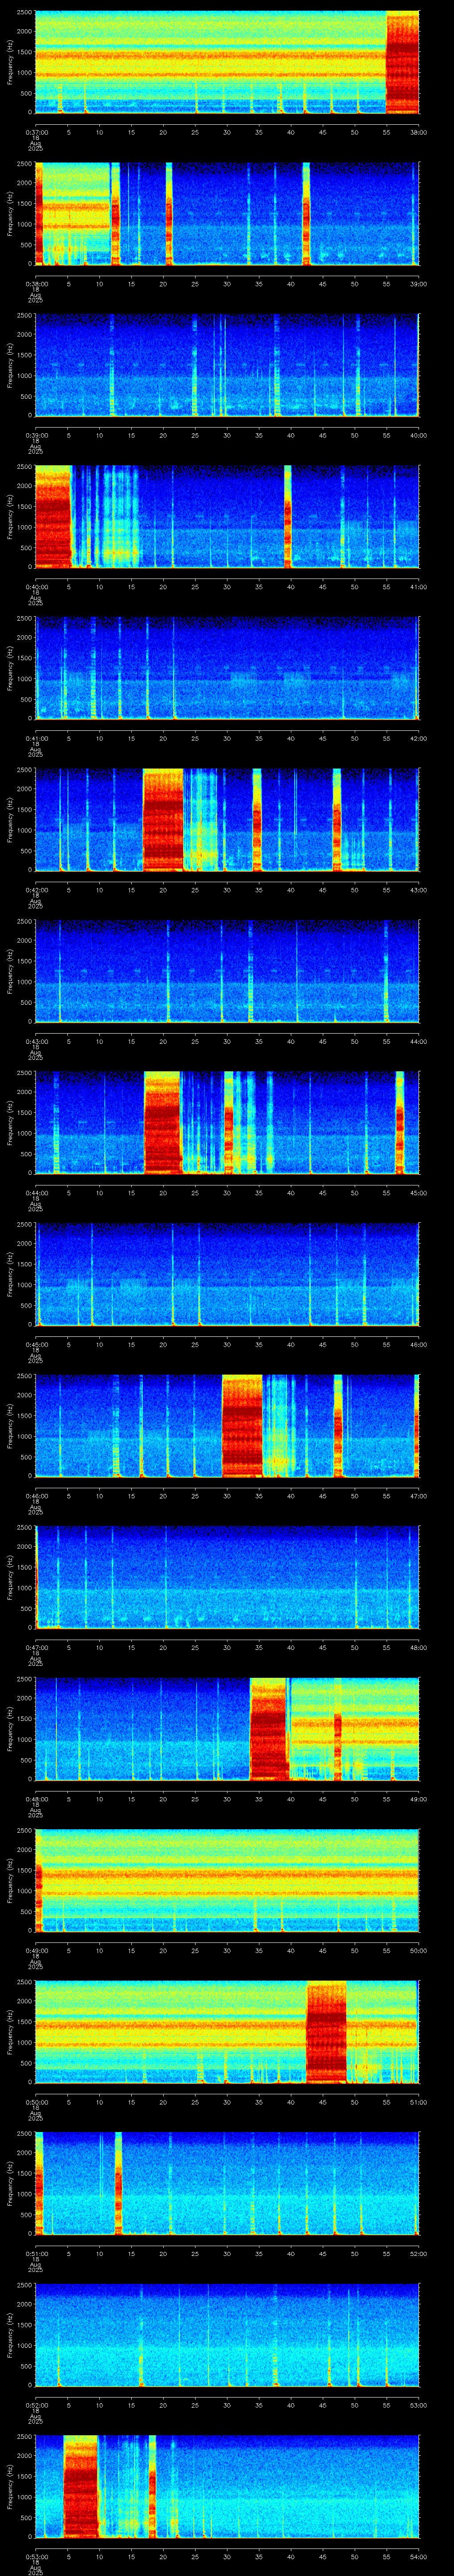
Task: Select the wide red burst in the 0:42:00 spectrogram
Action: (164, 819)
